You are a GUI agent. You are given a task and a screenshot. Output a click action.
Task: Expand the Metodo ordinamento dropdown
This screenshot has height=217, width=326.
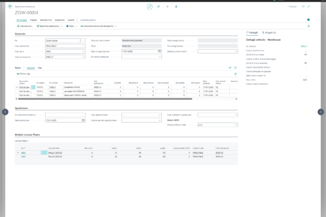(235, 51)
